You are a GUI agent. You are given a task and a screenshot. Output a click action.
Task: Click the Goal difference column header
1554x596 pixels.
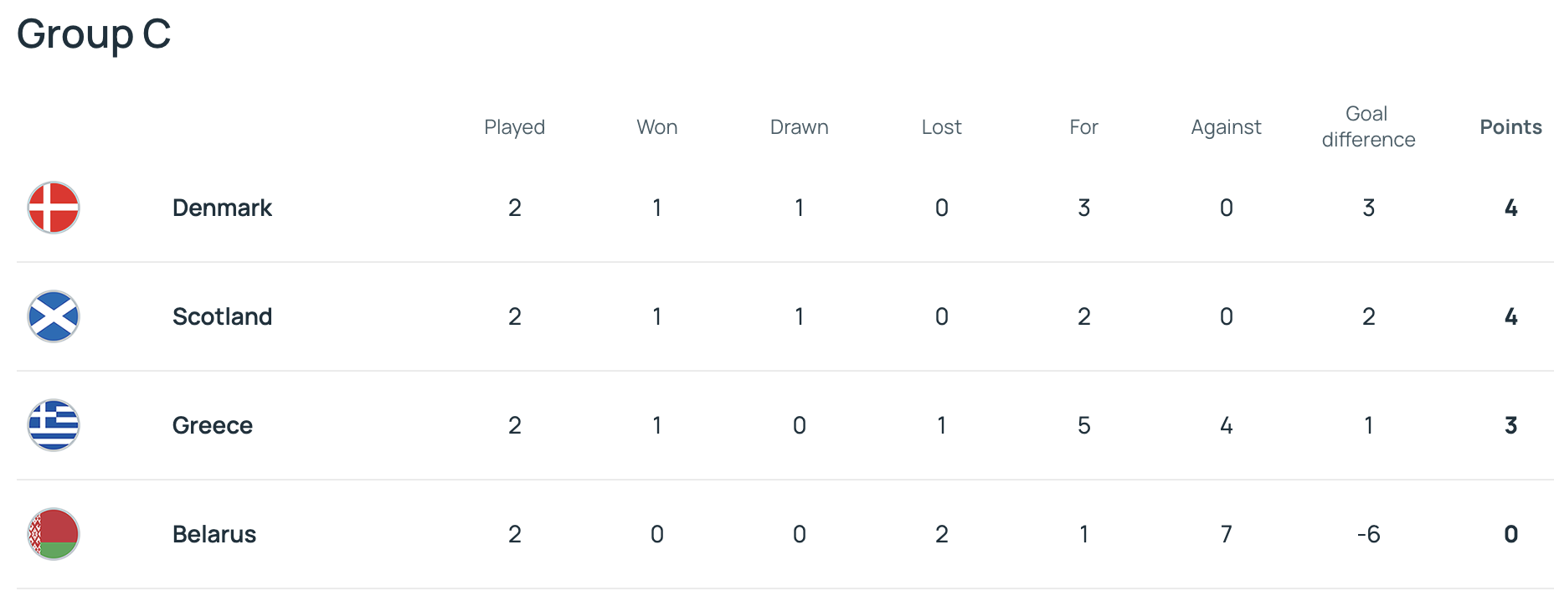tap(1368, 126)
